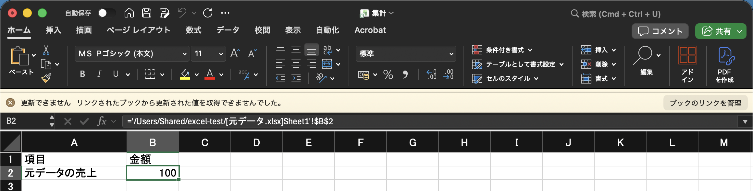753x191 pixels.
Task: Click the Percent style icon
Action: [388, 75]
